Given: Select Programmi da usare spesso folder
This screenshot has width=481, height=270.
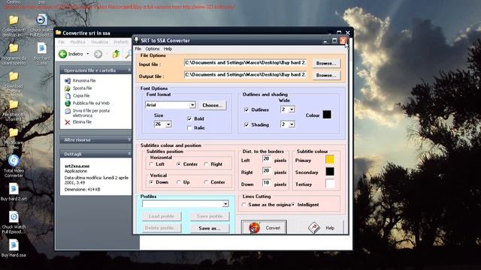Looking at the screenshot, I should (x=14, y=48).
